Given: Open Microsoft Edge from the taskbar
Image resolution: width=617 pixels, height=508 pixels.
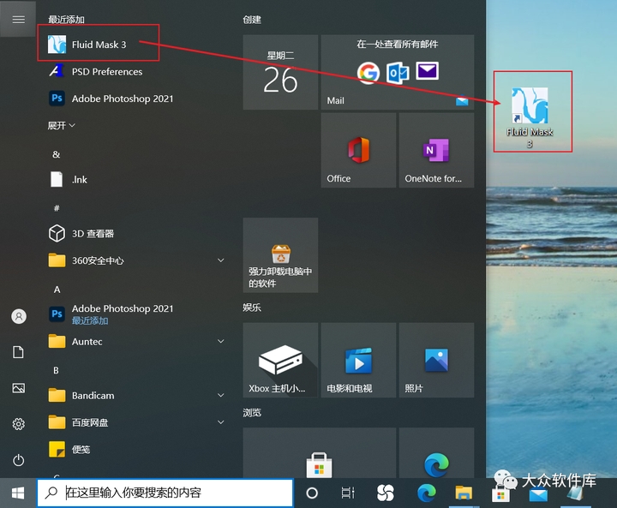Looking at the screenshot, I should point(427,493).
